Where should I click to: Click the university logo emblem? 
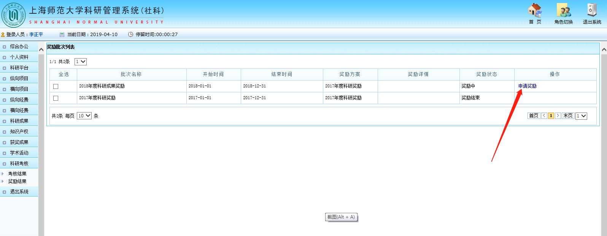[14, 15]
